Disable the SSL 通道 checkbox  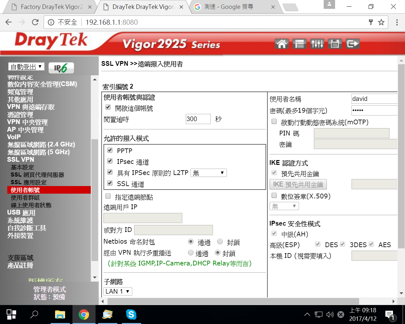click(110, 183)
